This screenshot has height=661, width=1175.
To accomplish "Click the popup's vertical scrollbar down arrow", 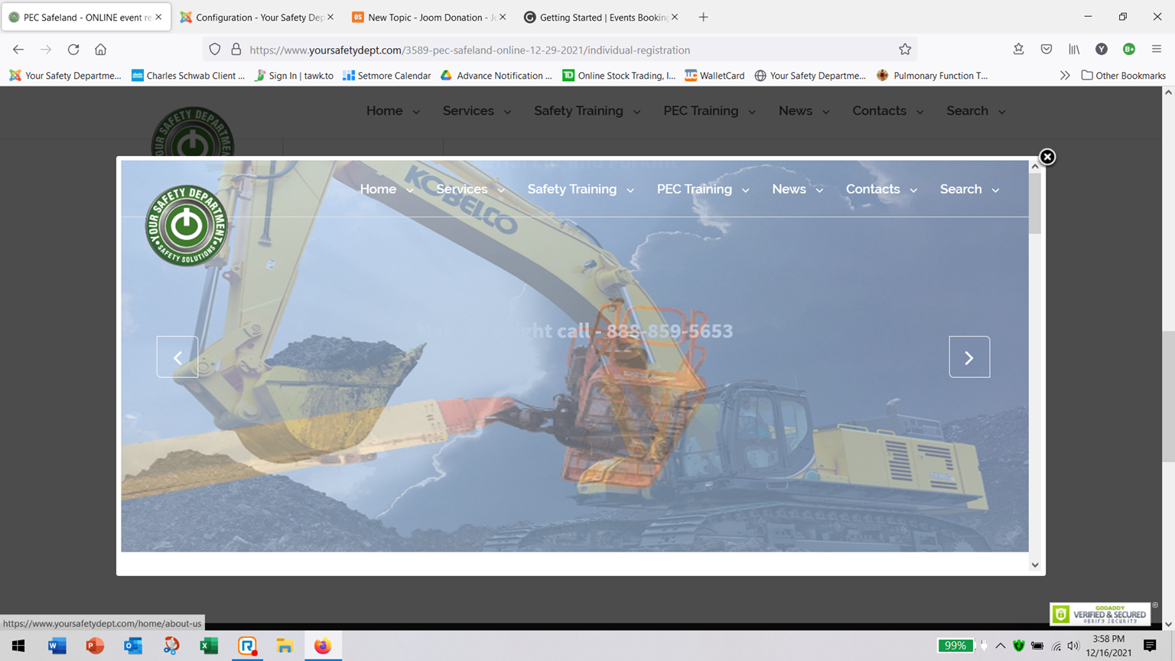I will [1035, 565].
